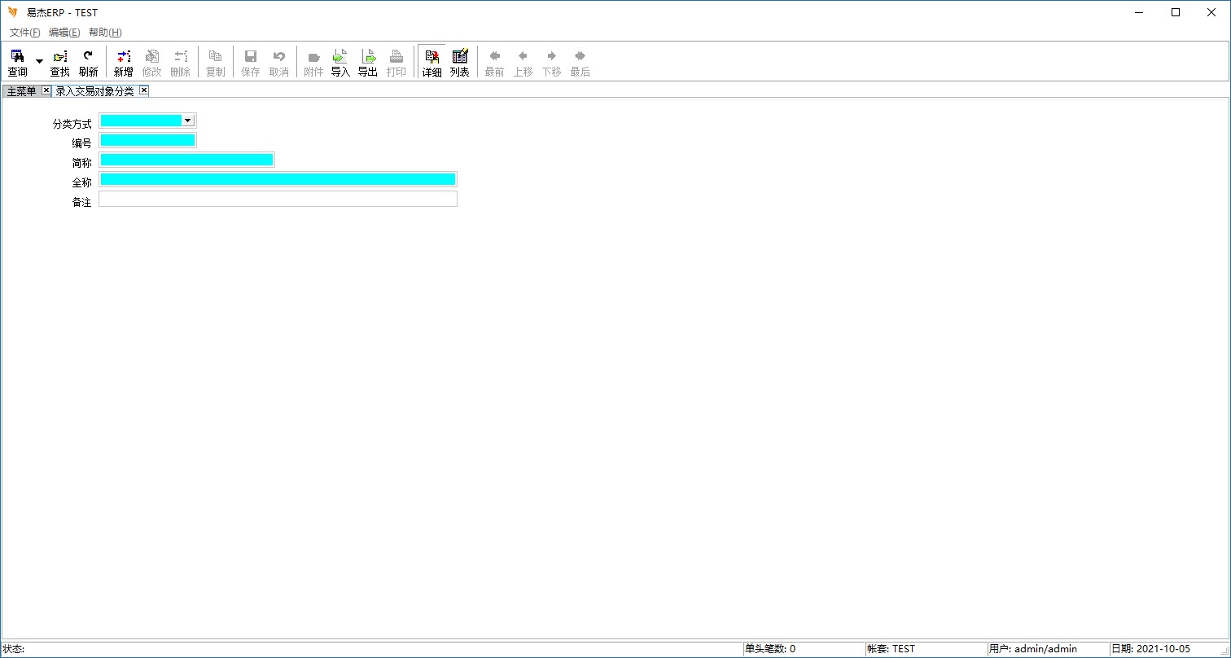
Task: Open the 文件(F) menu
Action: pyautogui.click(x=24, y=33)
